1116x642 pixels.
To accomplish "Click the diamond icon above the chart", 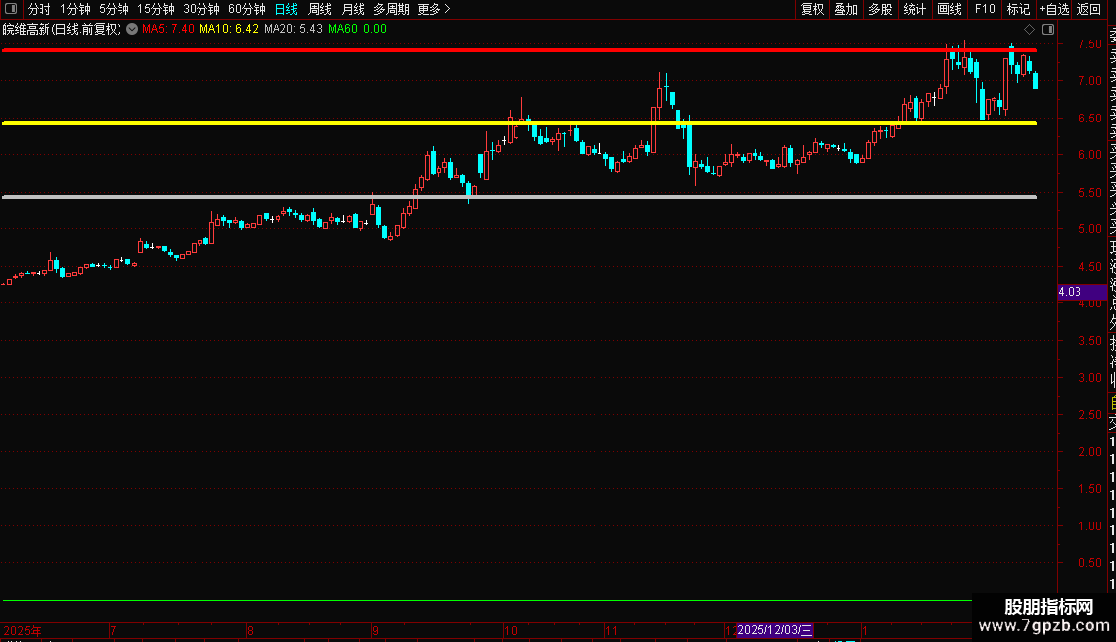I will point(1029,30).
